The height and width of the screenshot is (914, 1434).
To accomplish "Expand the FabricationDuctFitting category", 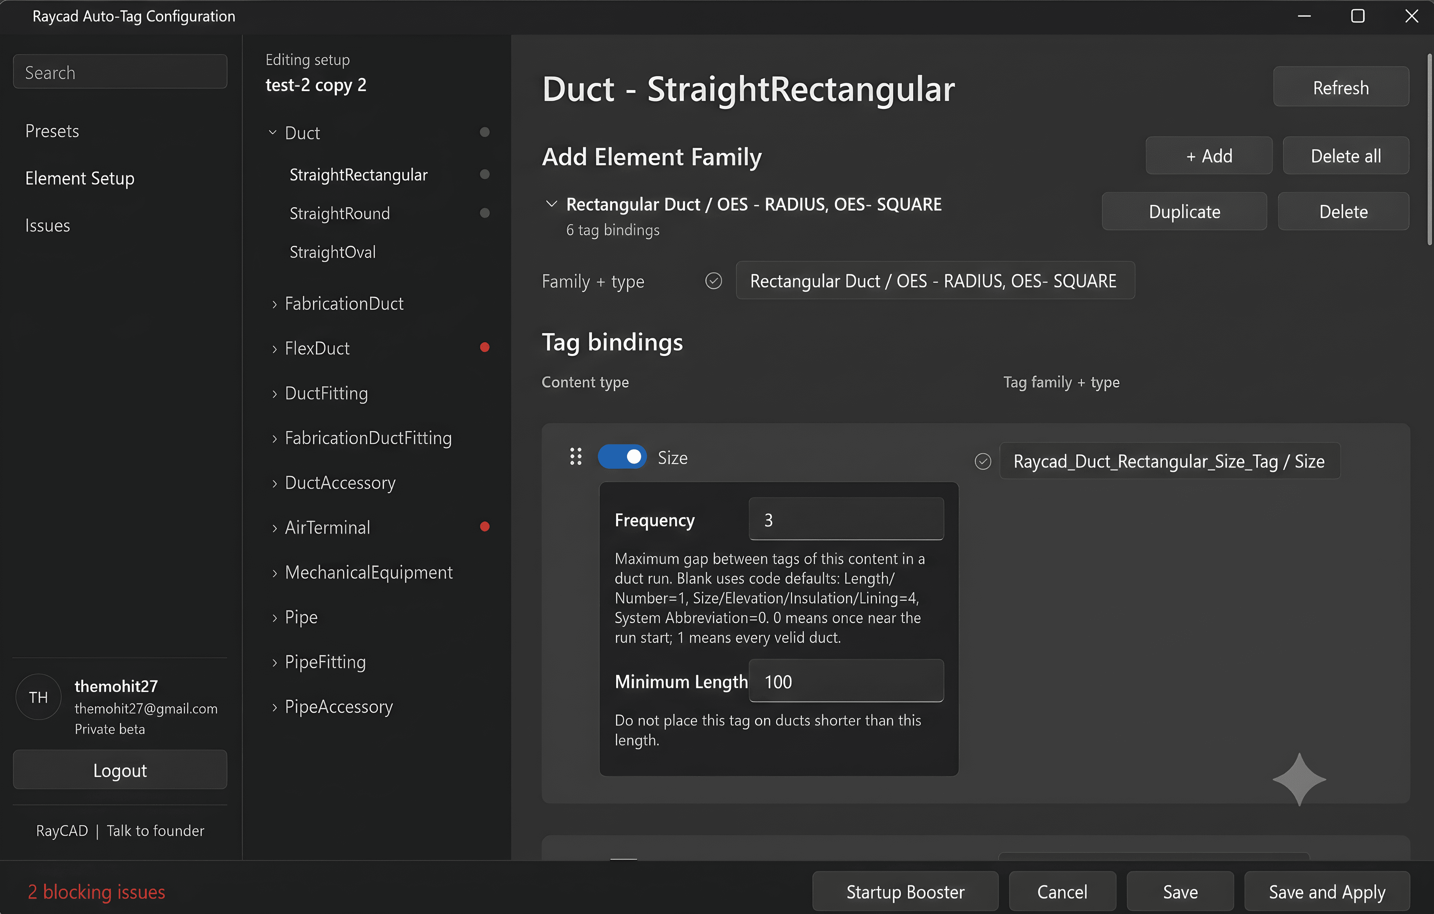I will pos(274,439).
